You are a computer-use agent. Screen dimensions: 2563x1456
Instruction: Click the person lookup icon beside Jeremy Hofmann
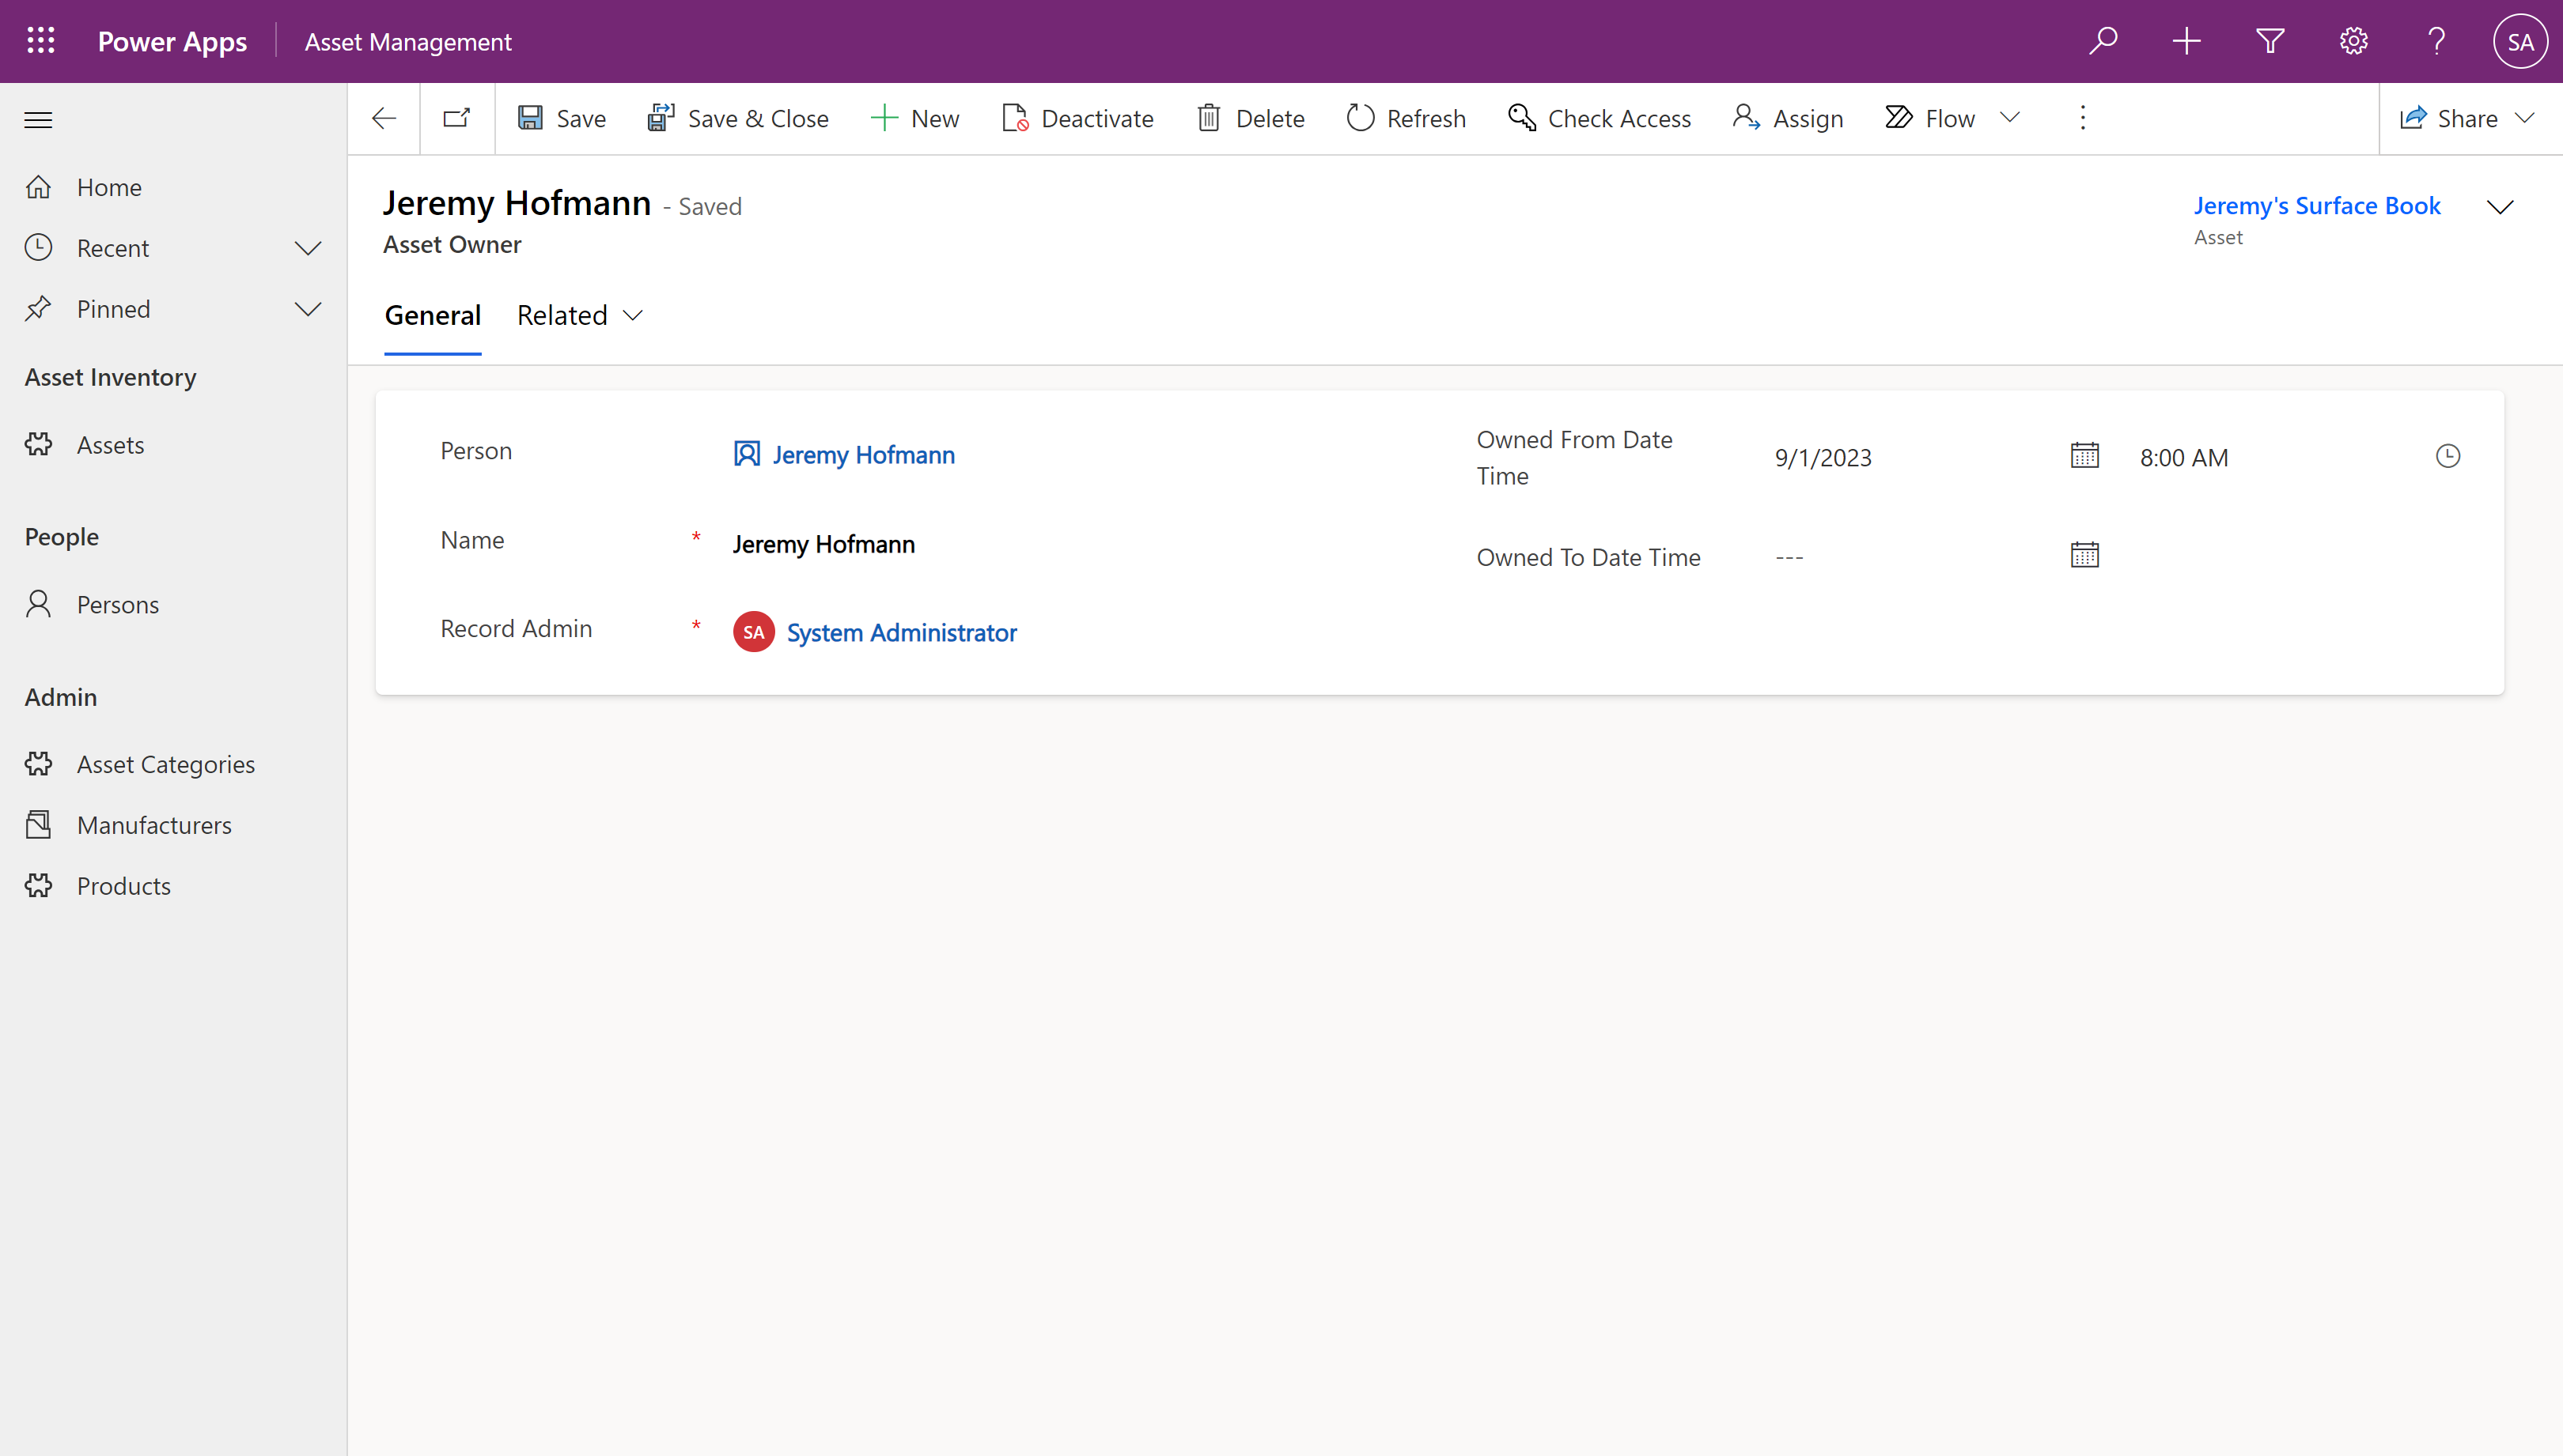(747, 454)
